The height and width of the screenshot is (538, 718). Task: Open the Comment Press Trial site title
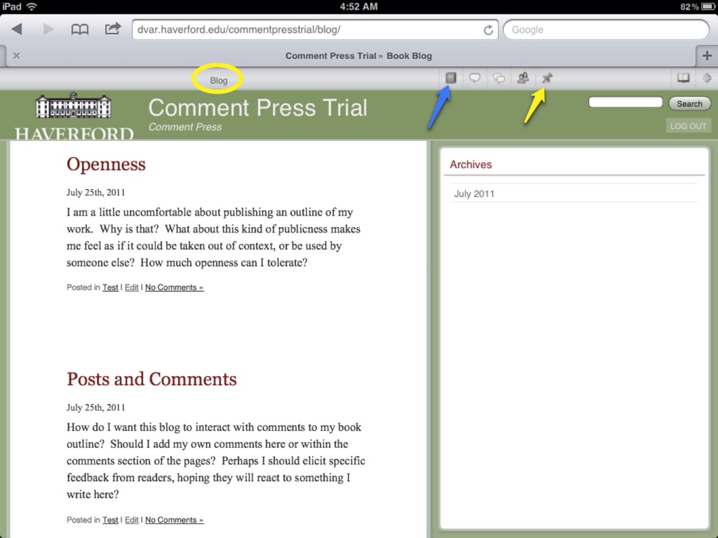click(x=257, y=108)
